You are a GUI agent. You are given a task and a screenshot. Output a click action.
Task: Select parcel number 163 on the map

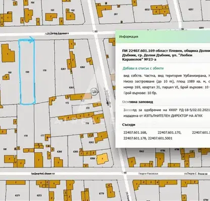(x=52, y=10)
